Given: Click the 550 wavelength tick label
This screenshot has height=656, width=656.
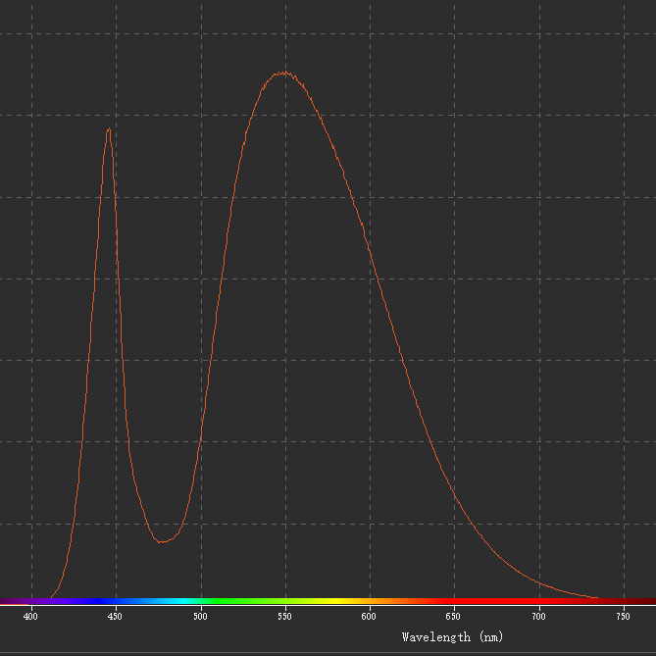Looking at the screenshot, I should [x=285, y=616].
